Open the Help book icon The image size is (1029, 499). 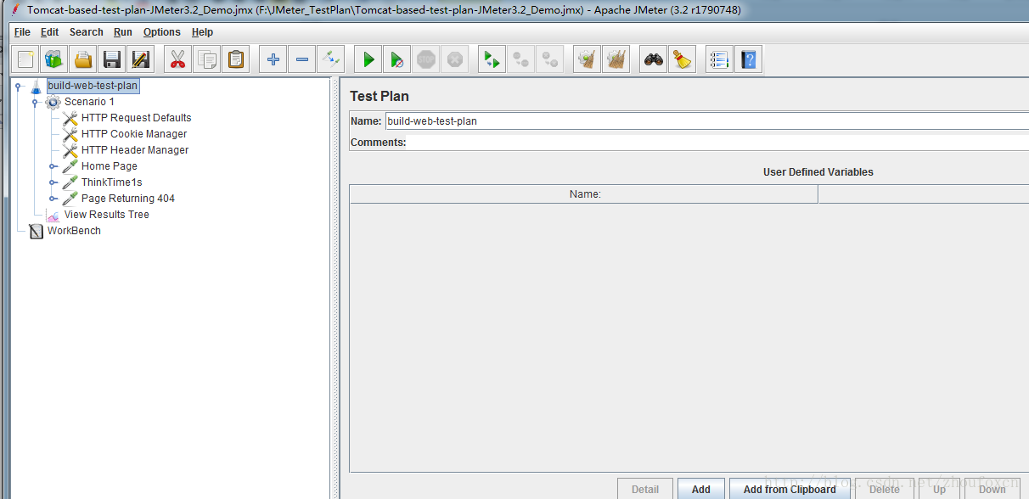(x=748, y=59)
